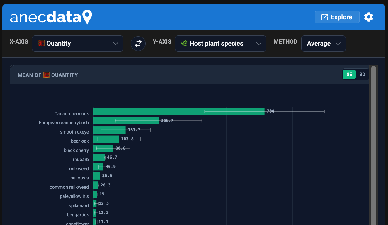Open the Method Average dropdown
Screen dimensions: 388x225
coord(323,44)
